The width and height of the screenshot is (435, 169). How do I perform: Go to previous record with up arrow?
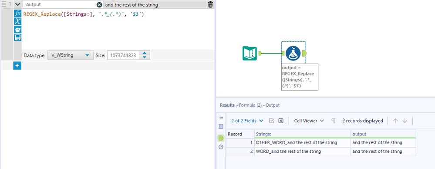coord(396,121)
